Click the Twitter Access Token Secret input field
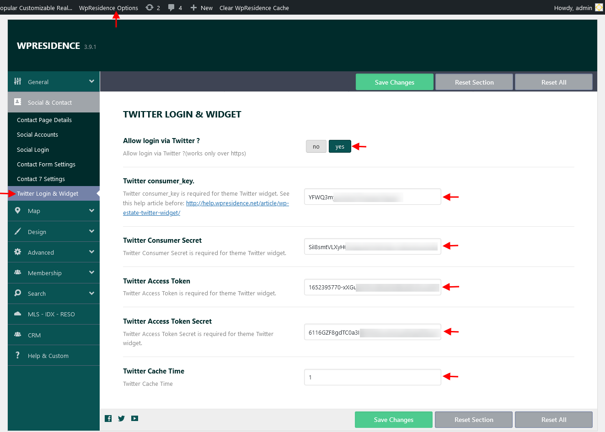 click(373, 332)
